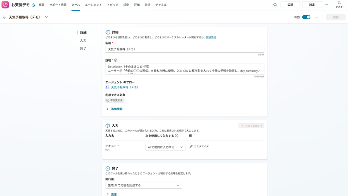Go back using the left arrow
348x196 pixels.
point(5,17)
